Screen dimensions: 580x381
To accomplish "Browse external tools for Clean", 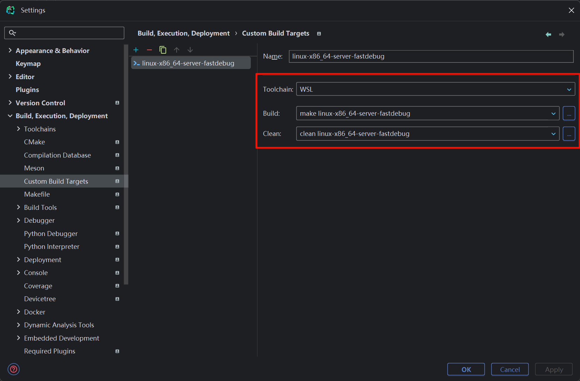I will pos(569,134).
